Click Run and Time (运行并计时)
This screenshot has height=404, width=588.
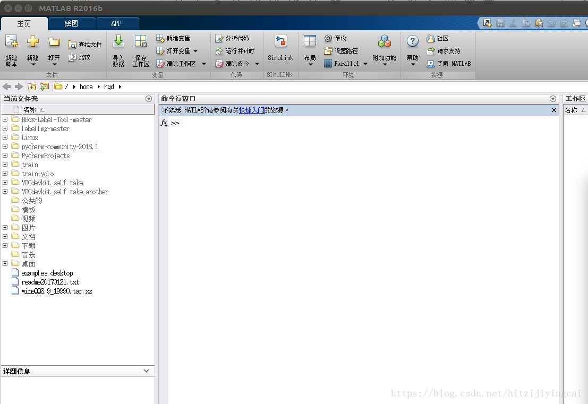(235, 51)
